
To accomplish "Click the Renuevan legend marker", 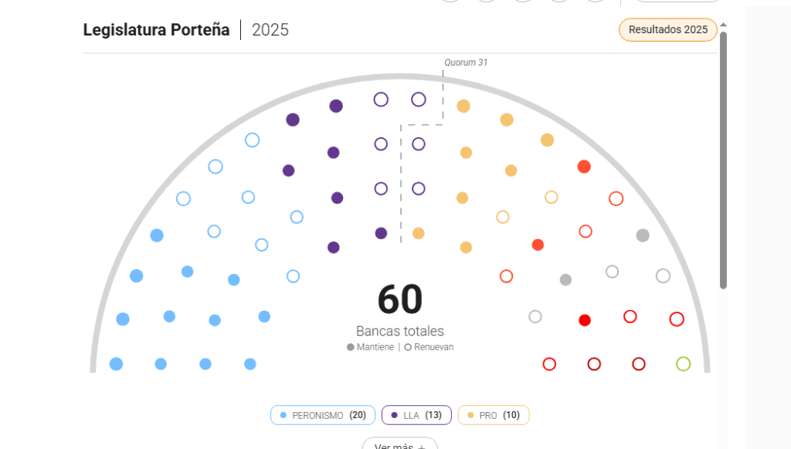I will coord(408,347).
